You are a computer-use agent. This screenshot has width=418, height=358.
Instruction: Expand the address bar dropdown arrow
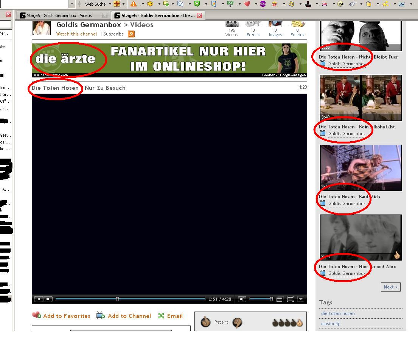pos(72,4)
